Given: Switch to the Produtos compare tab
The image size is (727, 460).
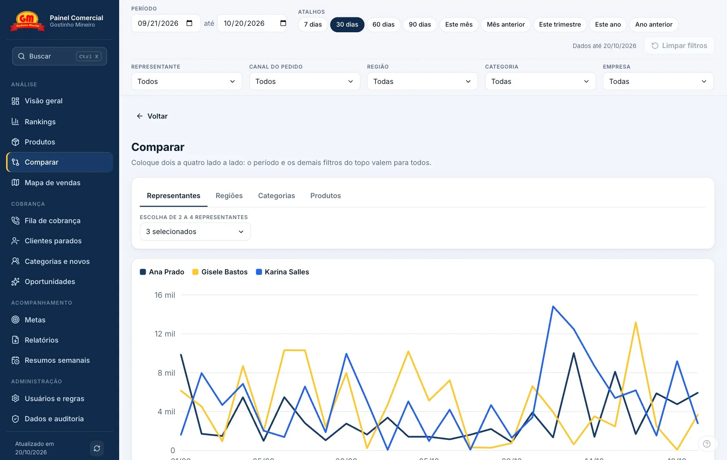Looking at the screenshot, I should 326,196.
